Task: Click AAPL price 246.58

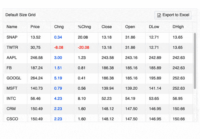Action: (x=37, y=58)
